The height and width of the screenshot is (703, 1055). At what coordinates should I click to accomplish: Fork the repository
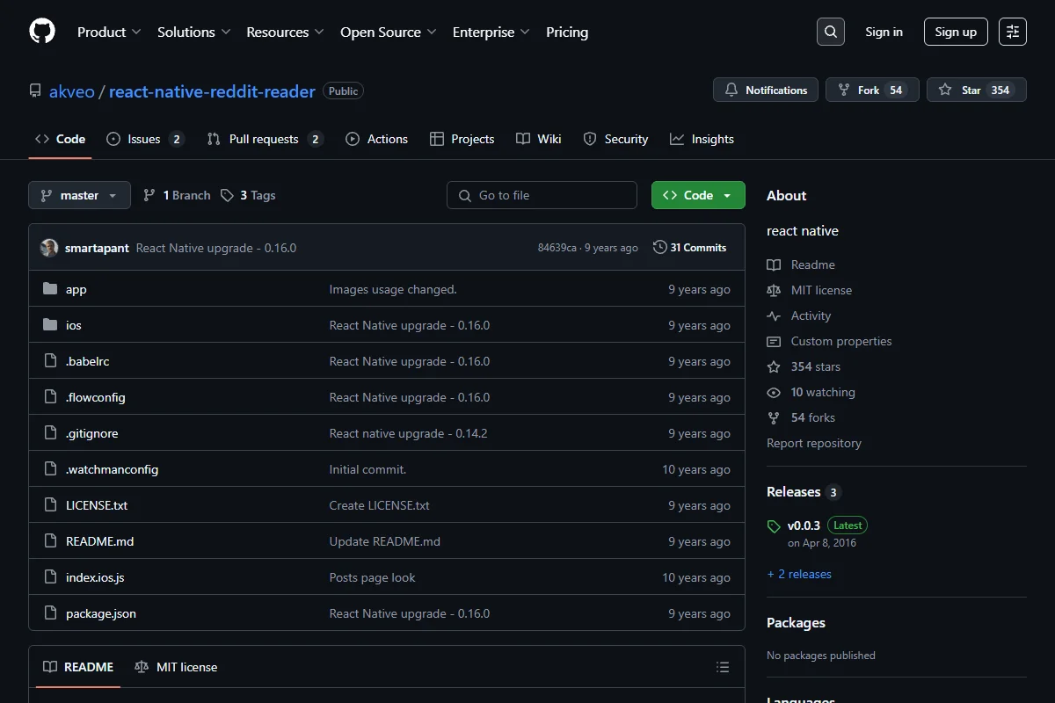872,90
